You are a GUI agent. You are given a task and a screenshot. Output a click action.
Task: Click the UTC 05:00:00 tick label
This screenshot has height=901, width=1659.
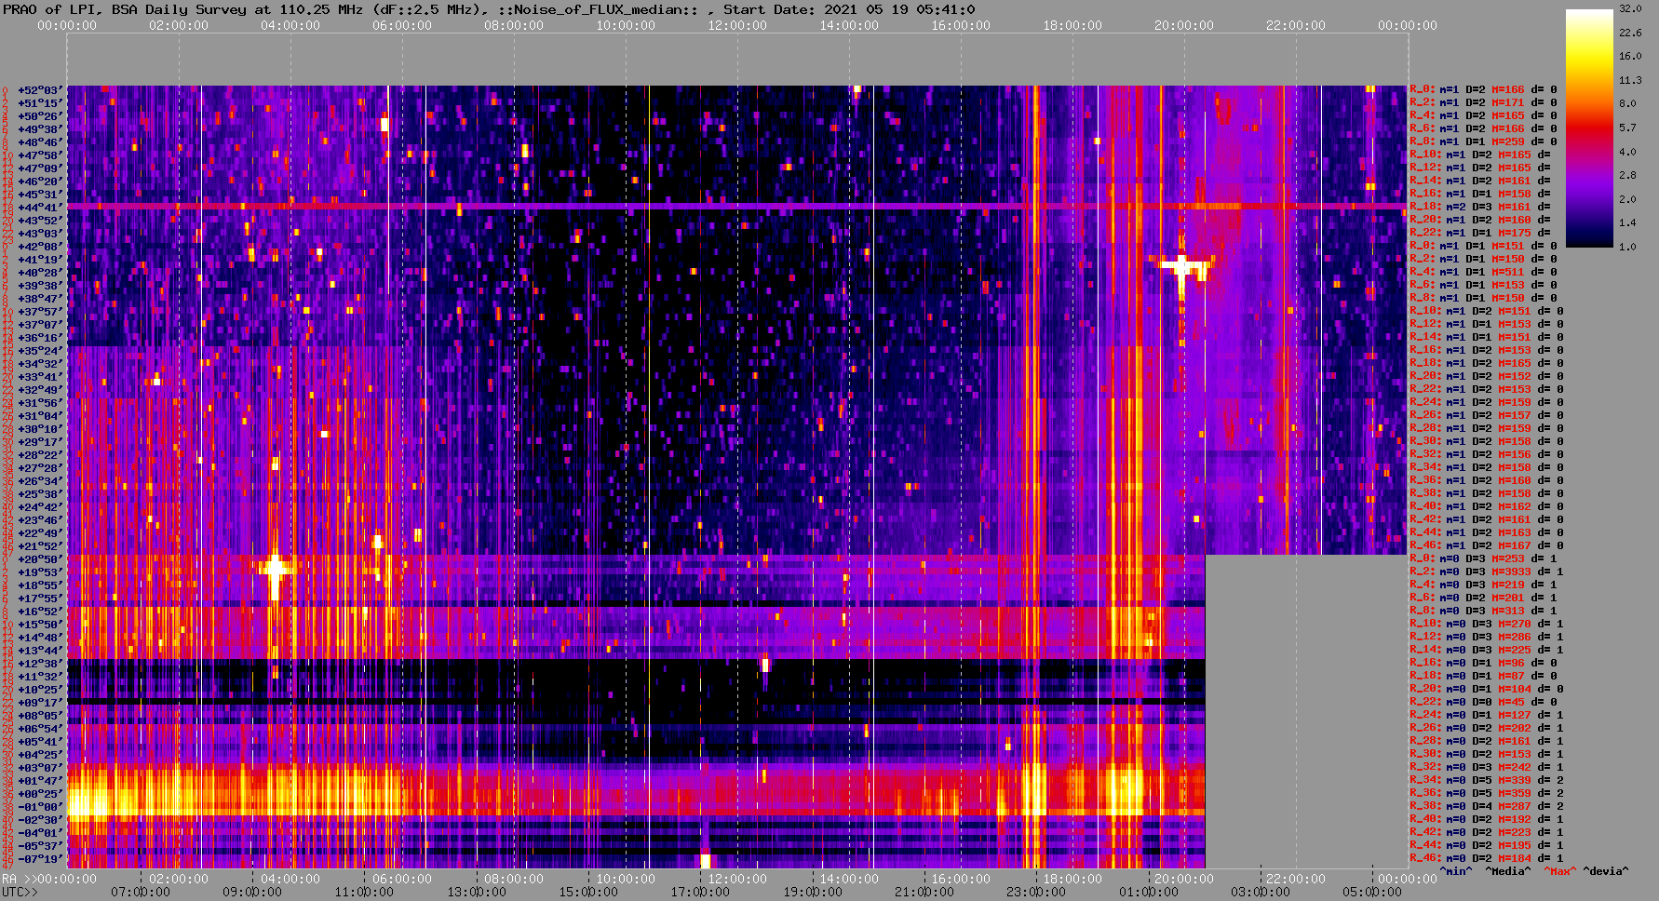tap(1372, 893)
